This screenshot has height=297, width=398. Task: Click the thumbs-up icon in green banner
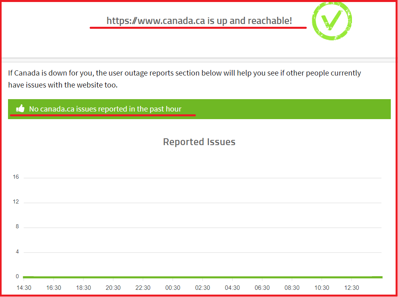tap(20, 109)
